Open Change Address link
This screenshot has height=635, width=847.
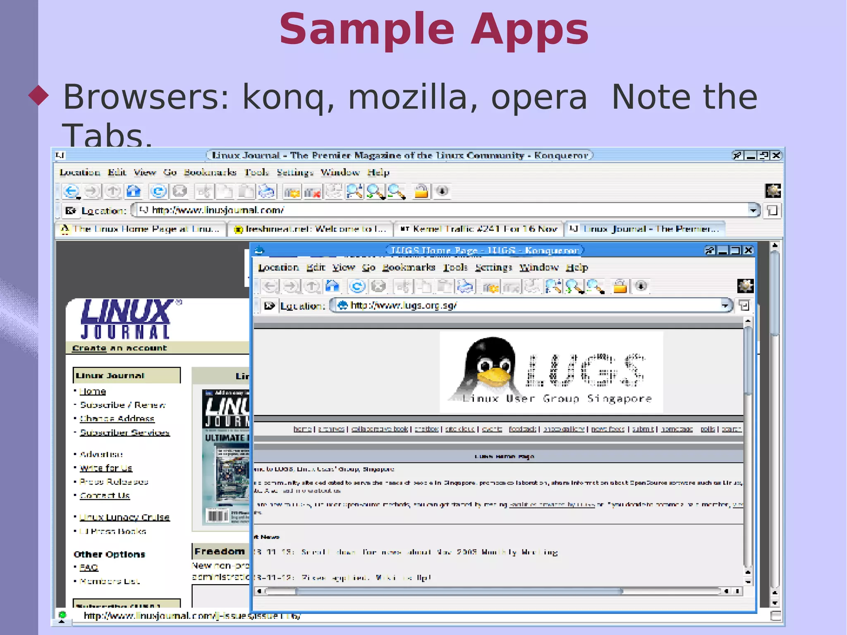point(117,419)
